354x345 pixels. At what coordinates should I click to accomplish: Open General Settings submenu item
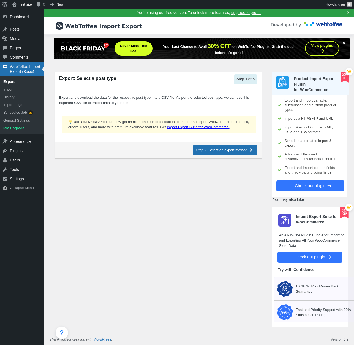click(22, 121)
